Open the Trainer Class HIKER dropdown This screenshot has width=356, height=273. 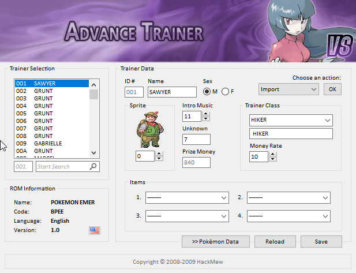click(291, 120)
